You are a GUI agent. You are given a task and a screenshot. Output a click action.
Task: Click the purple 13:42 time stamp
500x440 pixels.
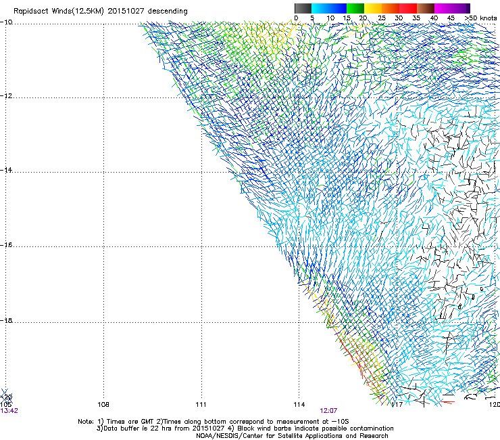[x=9, y=411]
